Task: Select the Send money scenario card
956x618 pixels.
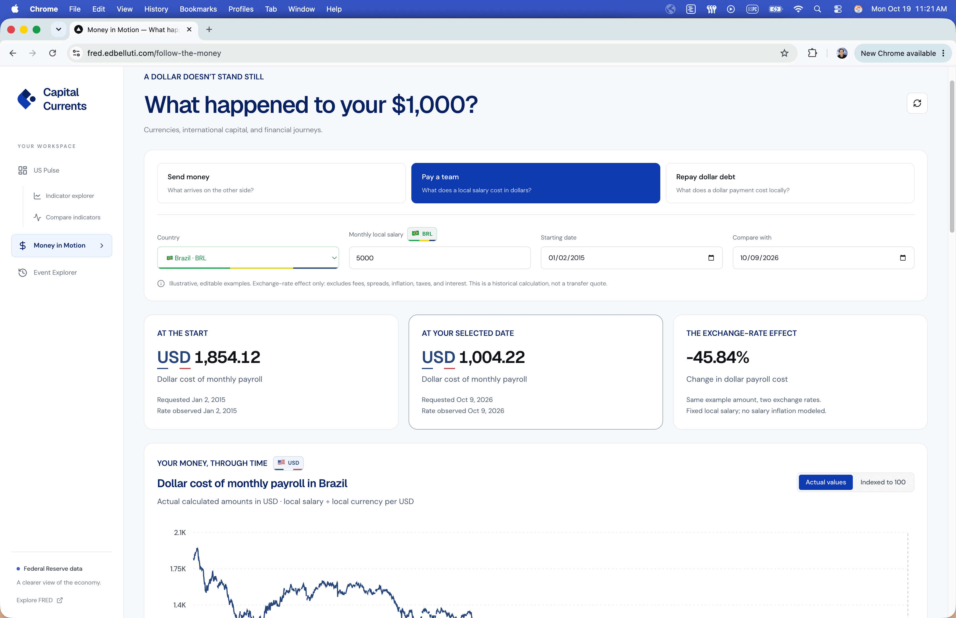Action: [x=281, y=183]
